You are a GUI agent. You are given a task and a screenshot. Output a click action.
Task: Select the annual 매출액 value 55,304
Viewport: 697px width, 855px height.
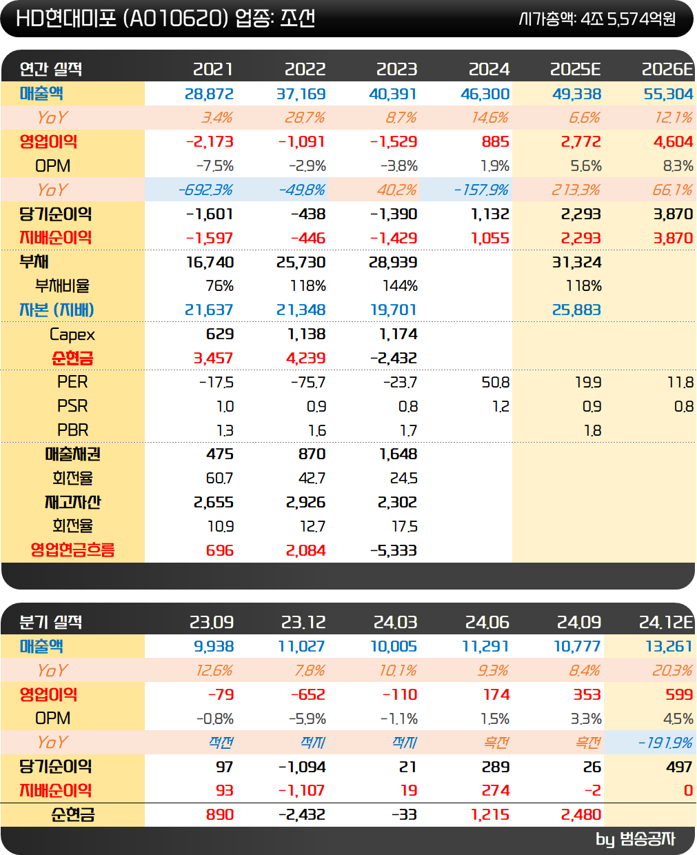coord(668,94)
